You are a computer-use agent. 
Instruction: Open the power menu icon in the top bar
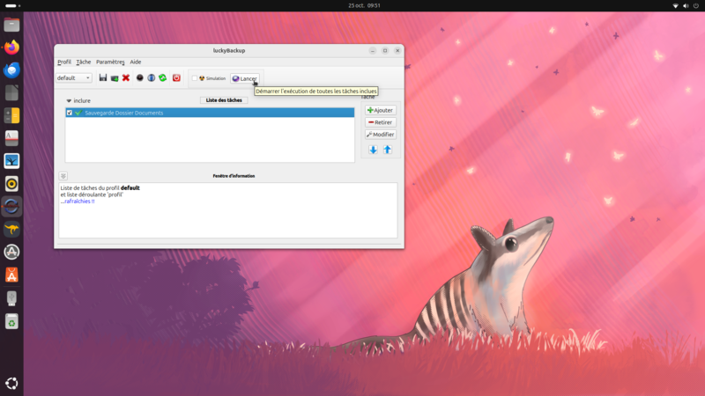coord(696,6)
